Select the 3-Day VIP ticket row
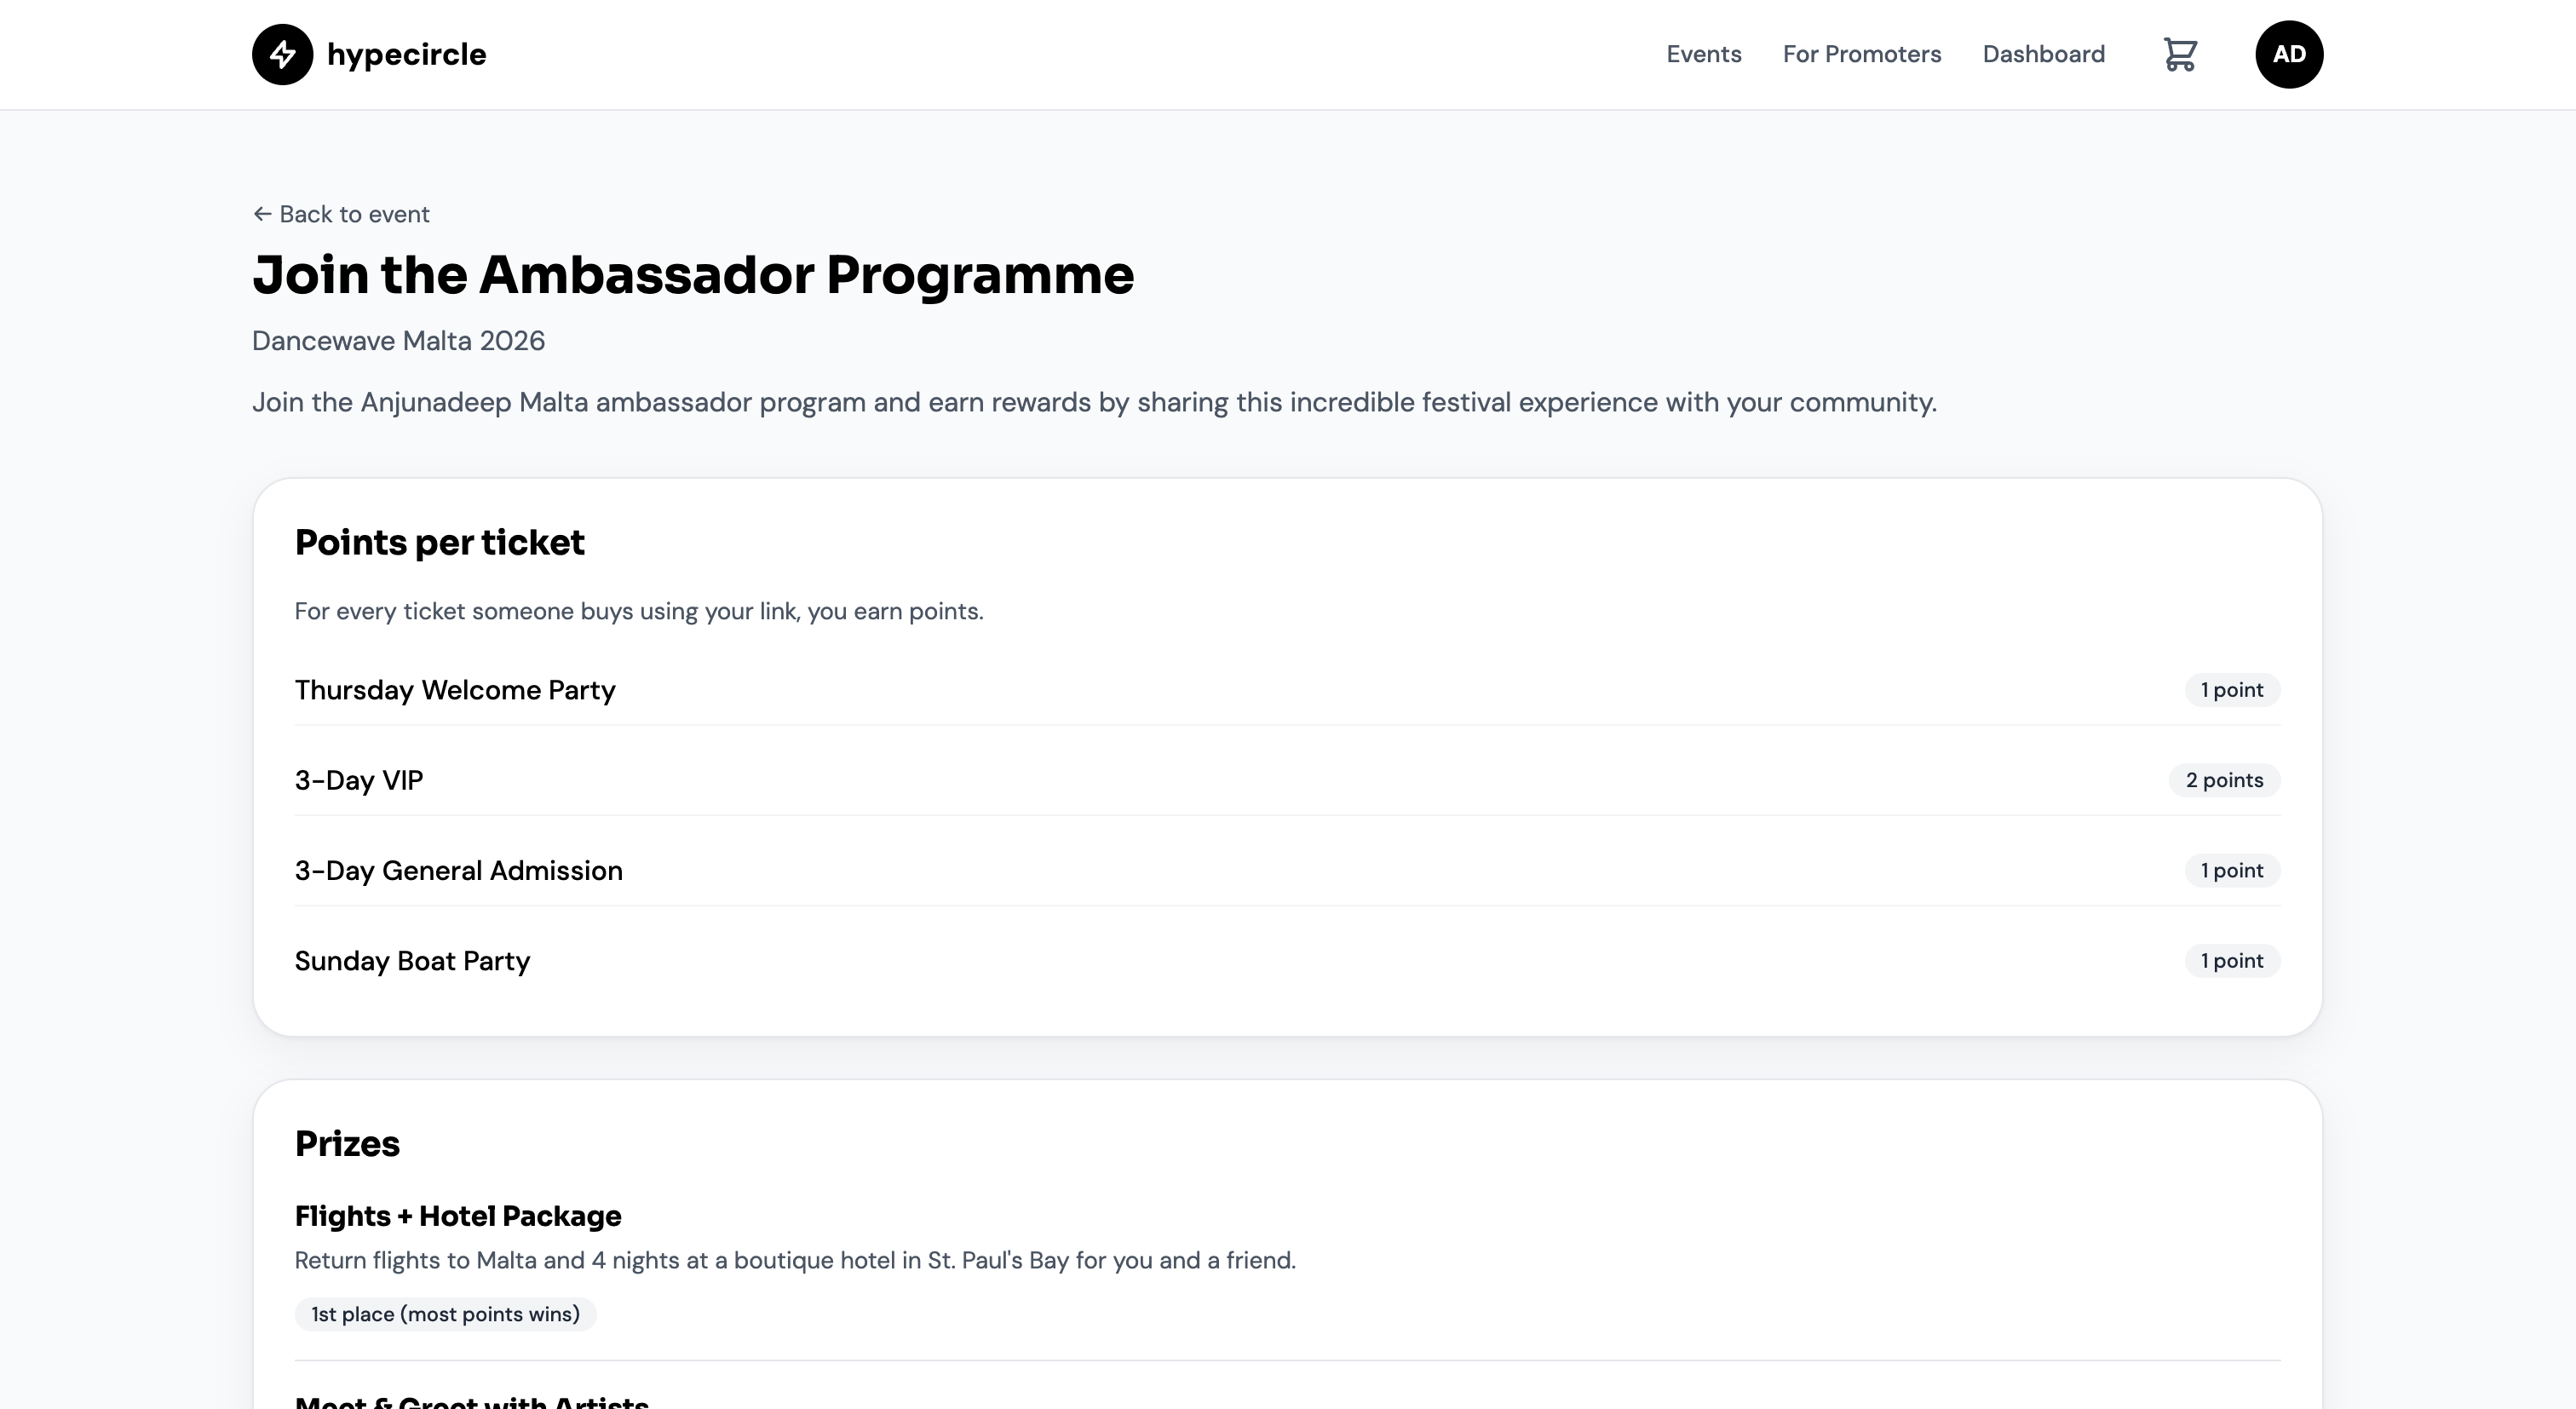2576x1409 pixels. pos(1287,780)
